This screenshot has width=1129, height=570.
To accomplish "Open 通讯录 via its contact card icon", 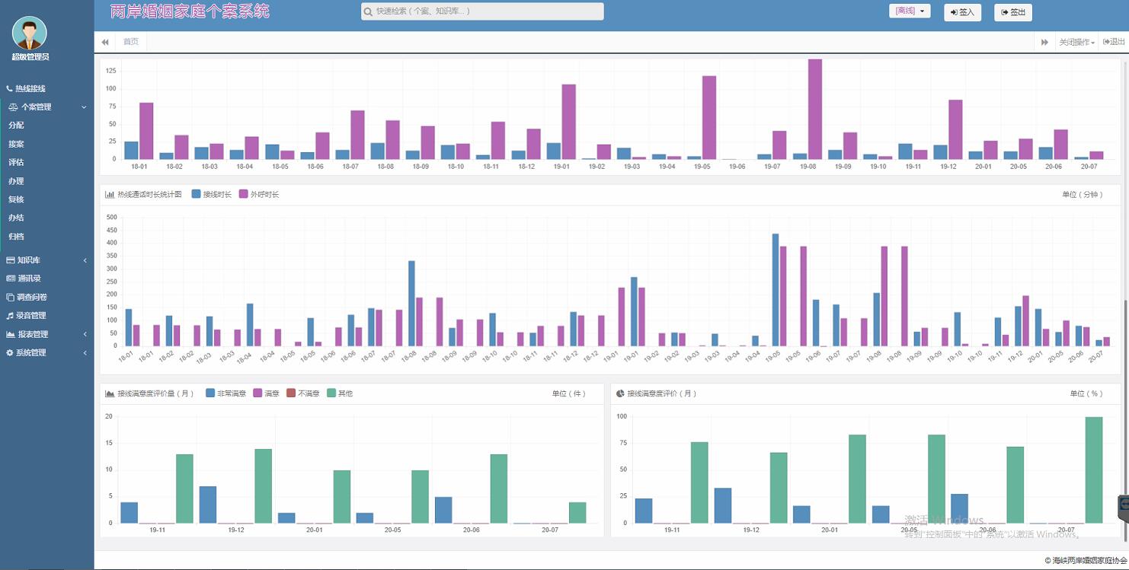I will (10, 279).
